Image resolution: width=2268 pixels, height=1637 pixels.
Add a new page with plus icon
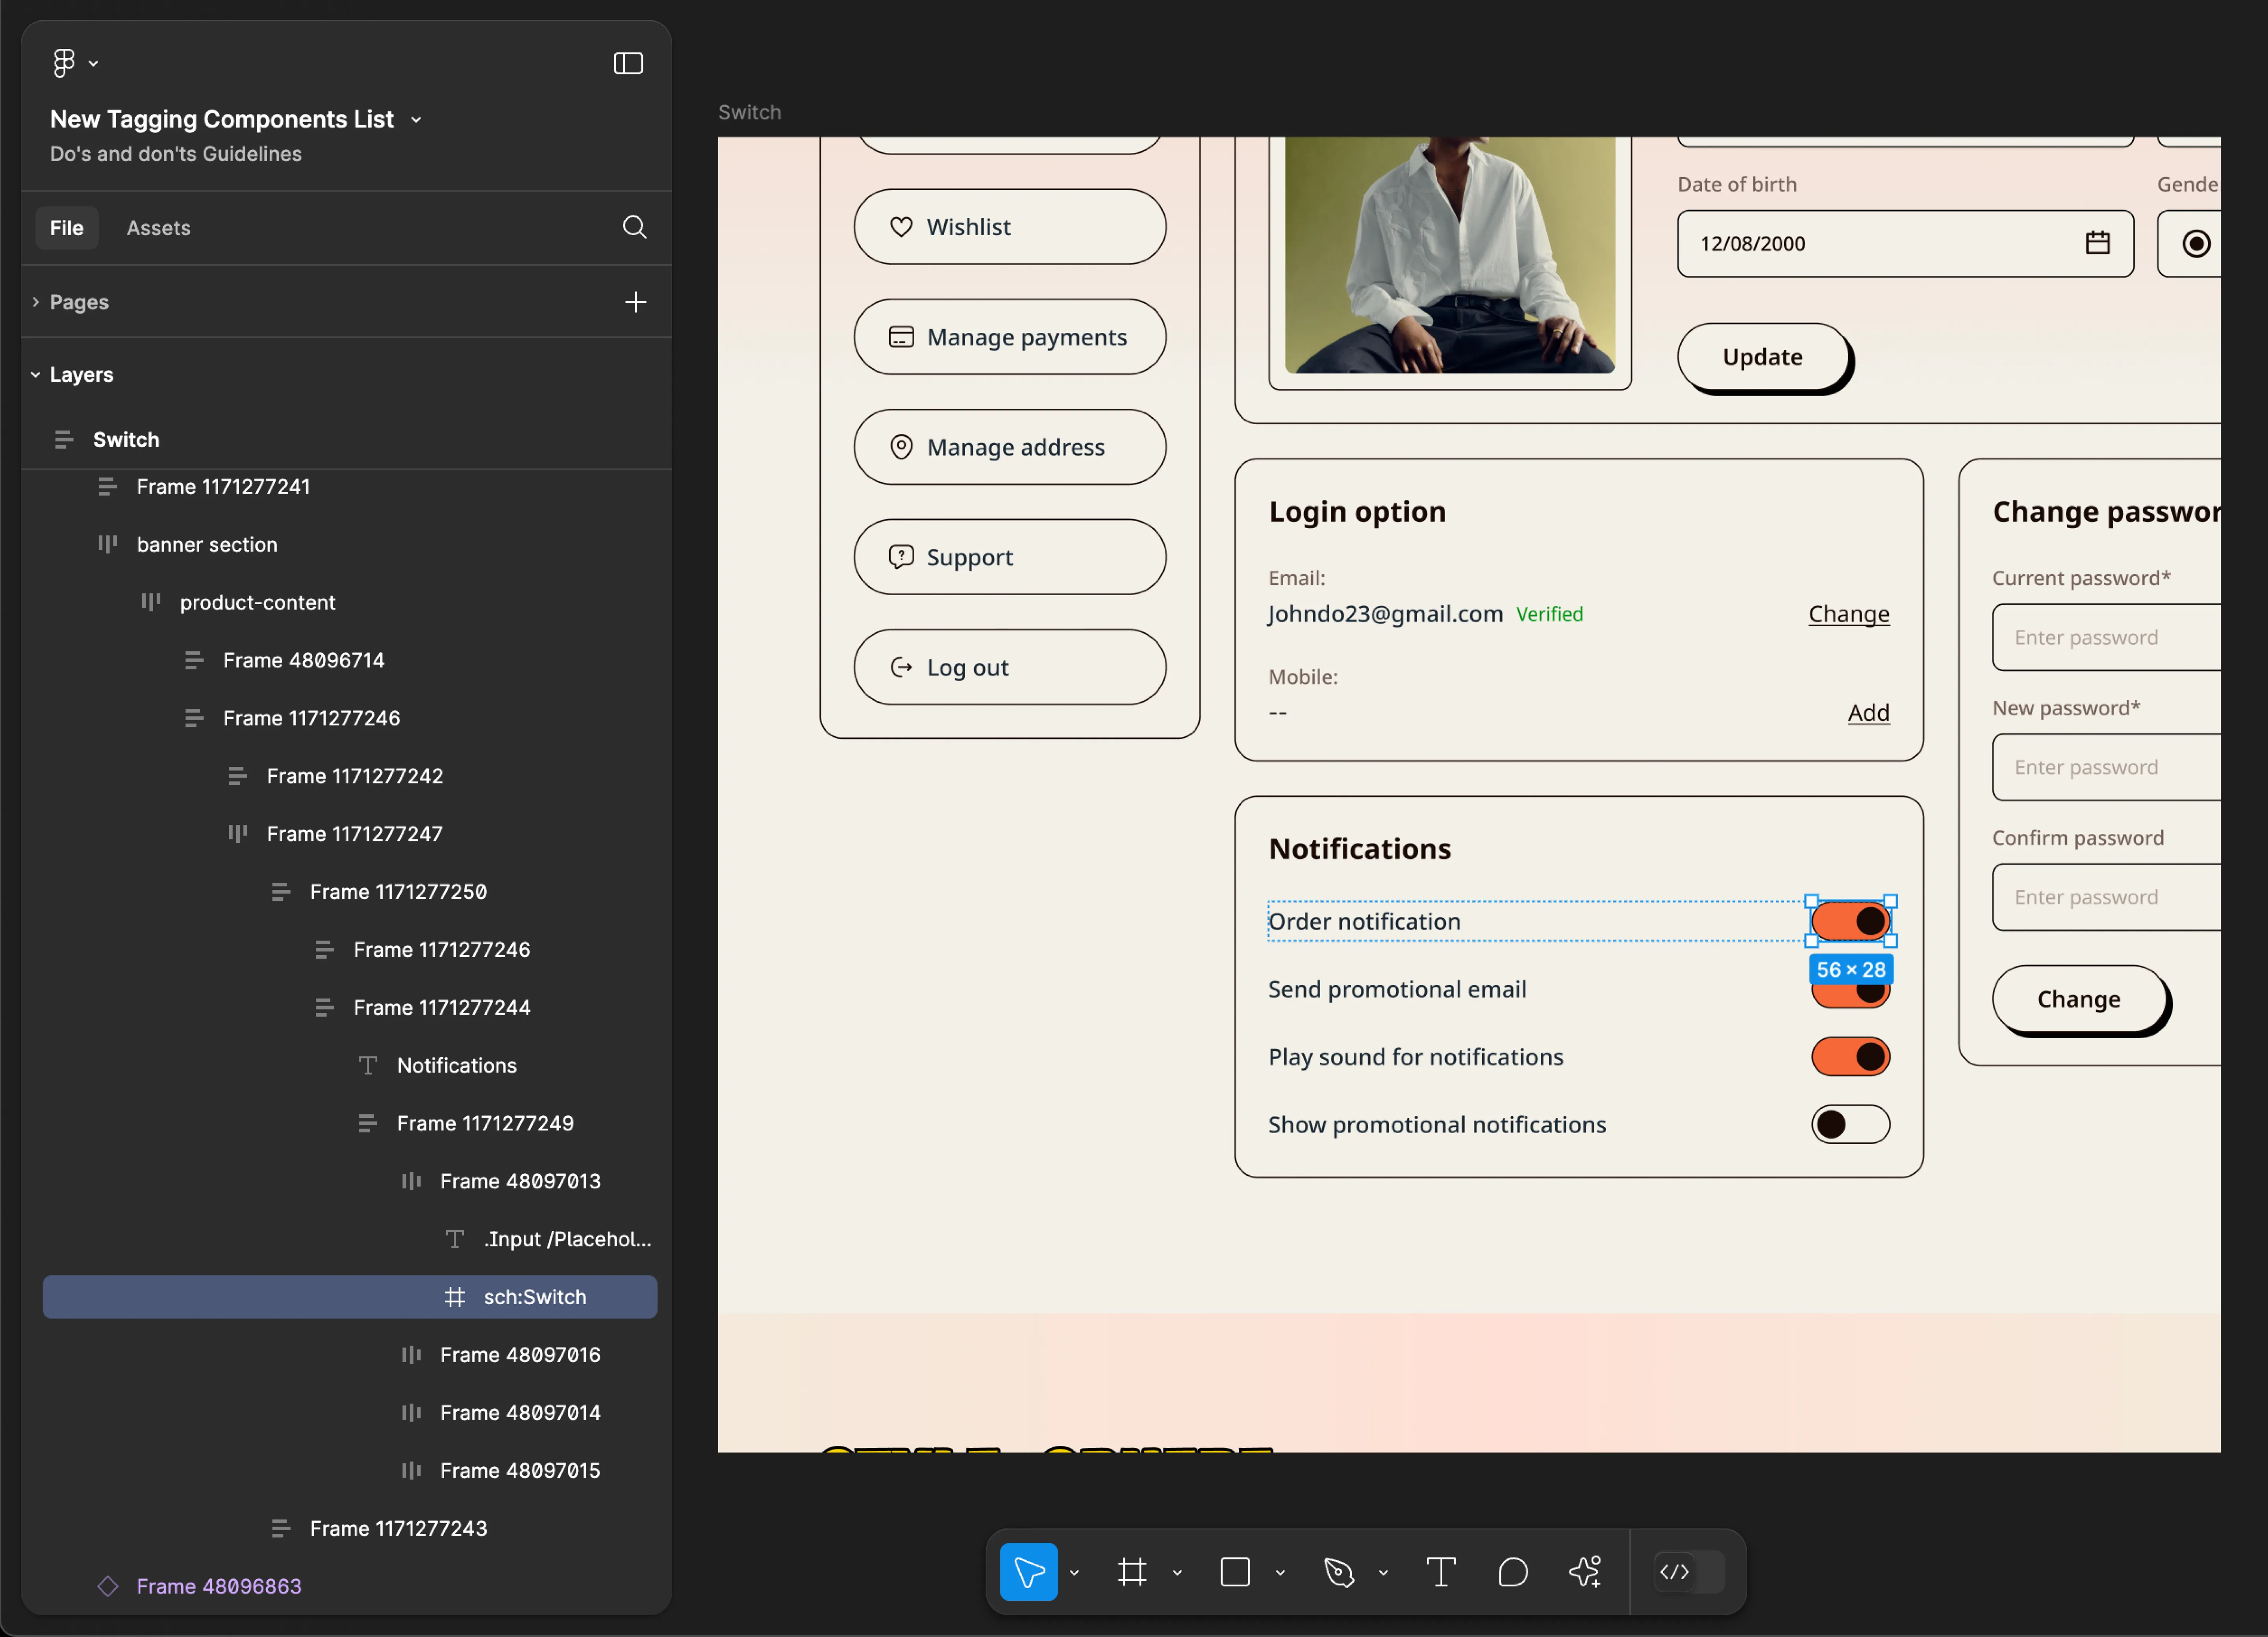tap(635, 301)
